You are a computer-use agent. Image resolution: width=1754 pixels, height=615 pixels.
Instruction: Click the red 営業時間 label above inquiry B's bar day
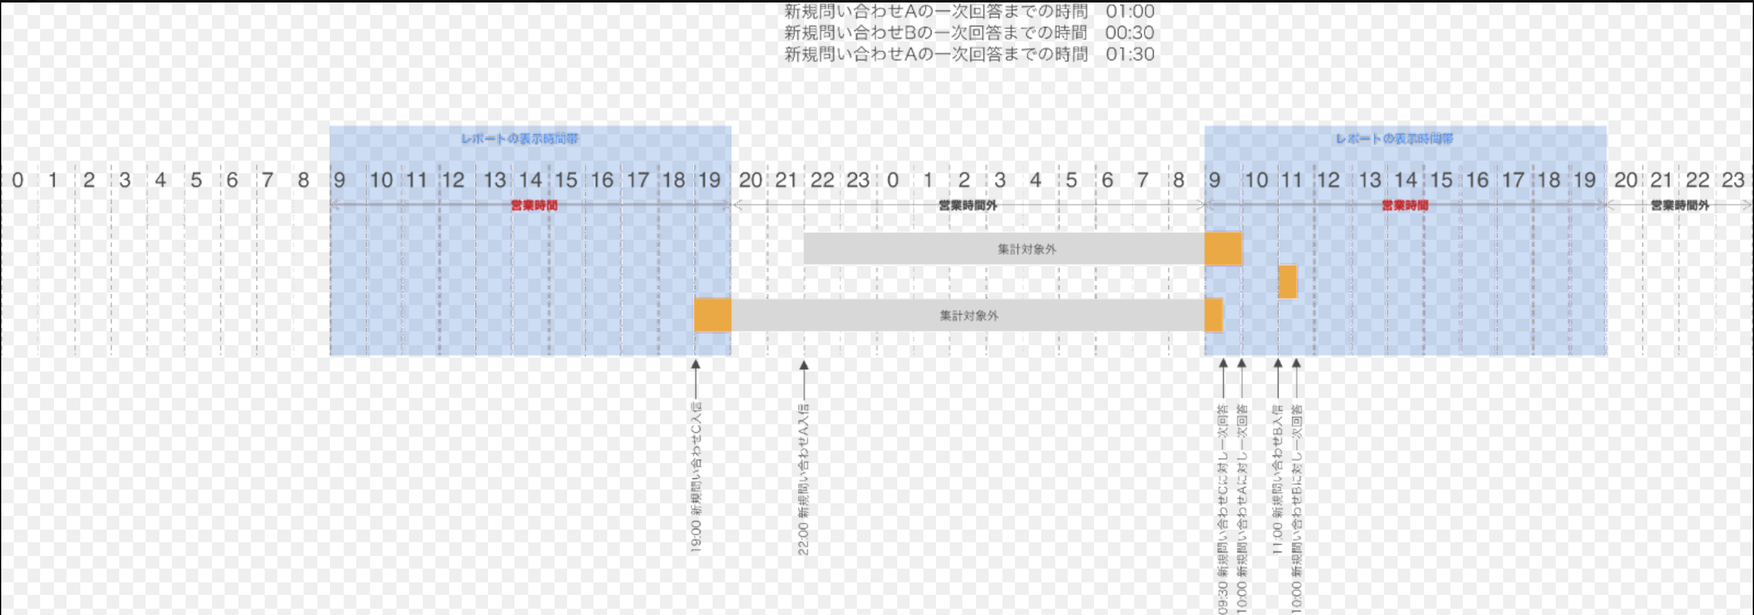click(x=1405, y=205)
